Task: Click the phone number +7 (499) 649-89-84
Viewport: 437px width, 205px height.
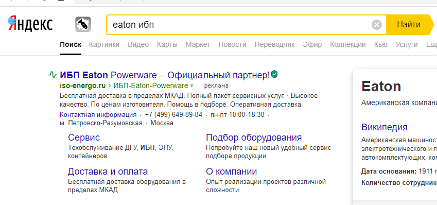Action: (173, 115)
